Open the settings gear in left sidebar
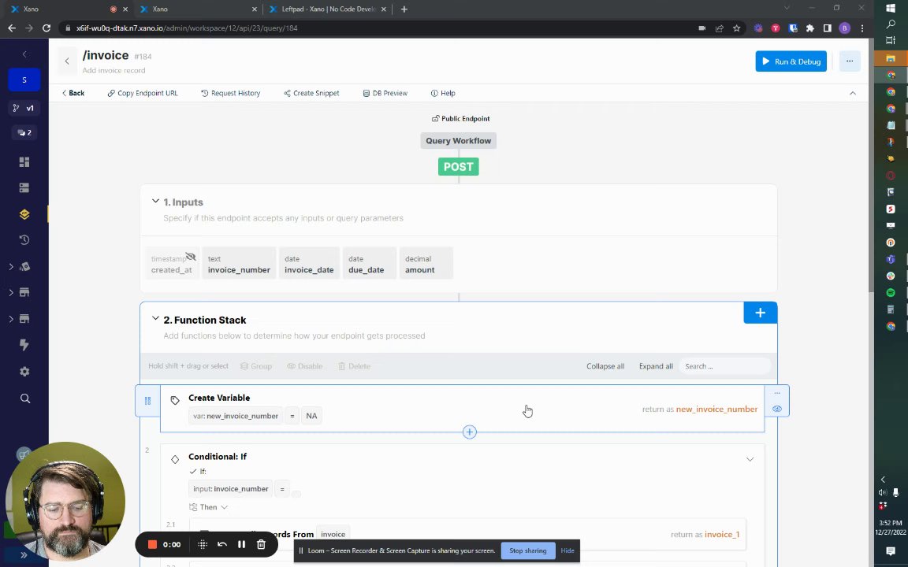The width and height of the screenshot is (908, 567). [24, 372]
